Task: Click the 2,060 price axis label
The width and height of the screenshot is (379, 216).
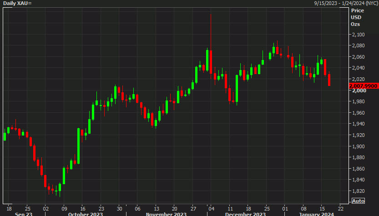Action: click(358, 57)
